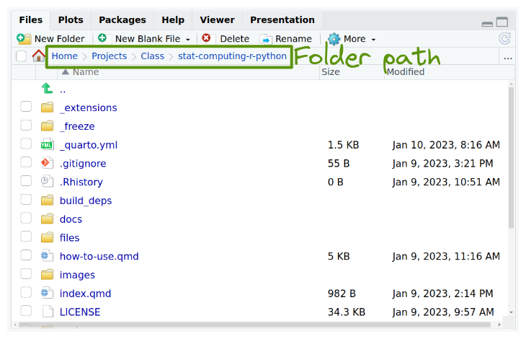Screen dimensions: 526x339
Task: Click the Projects breadcrumb link
Action: pyautogui.click(x=109, y=56)
